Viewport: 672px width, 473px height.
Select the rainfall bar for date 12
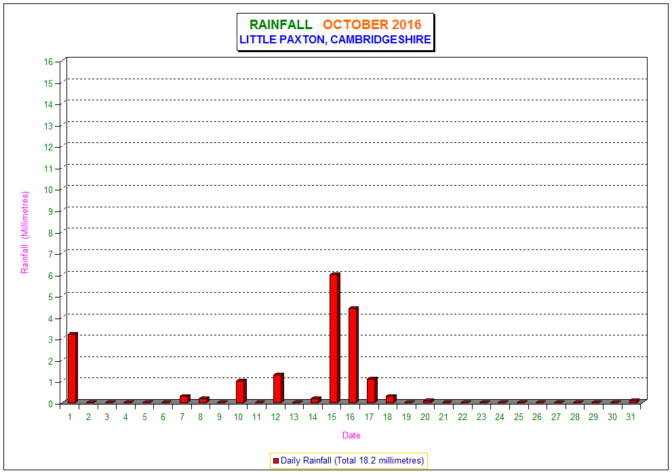(x=279, y=388)
